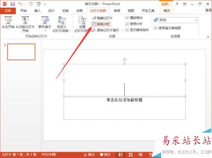The height and width of the screenshot is (158, 212).
Task: Click 排练计时 button
Action: click(x=101, y=24)
